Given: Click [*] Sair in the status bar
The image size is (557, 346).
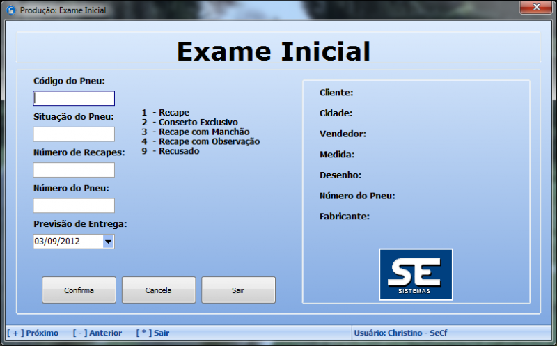Looking at the screenshot, I should [152, 333].
